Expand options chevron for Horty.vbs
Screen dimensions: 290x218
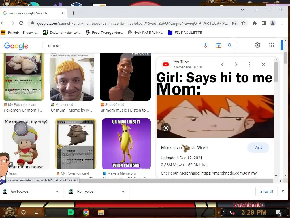(x=123, y=192)
